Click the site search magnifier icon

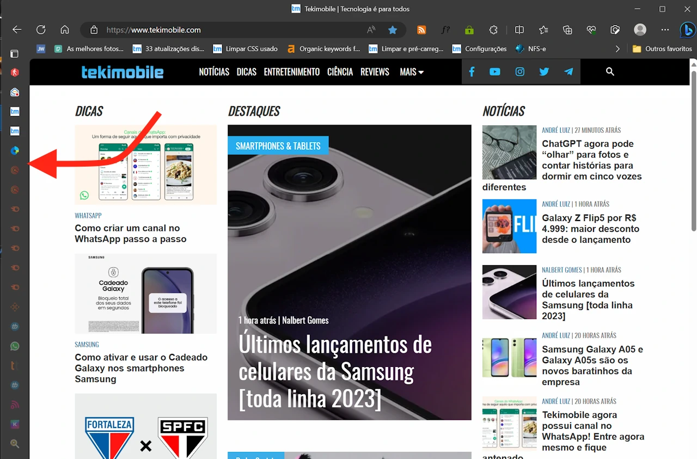610,72
